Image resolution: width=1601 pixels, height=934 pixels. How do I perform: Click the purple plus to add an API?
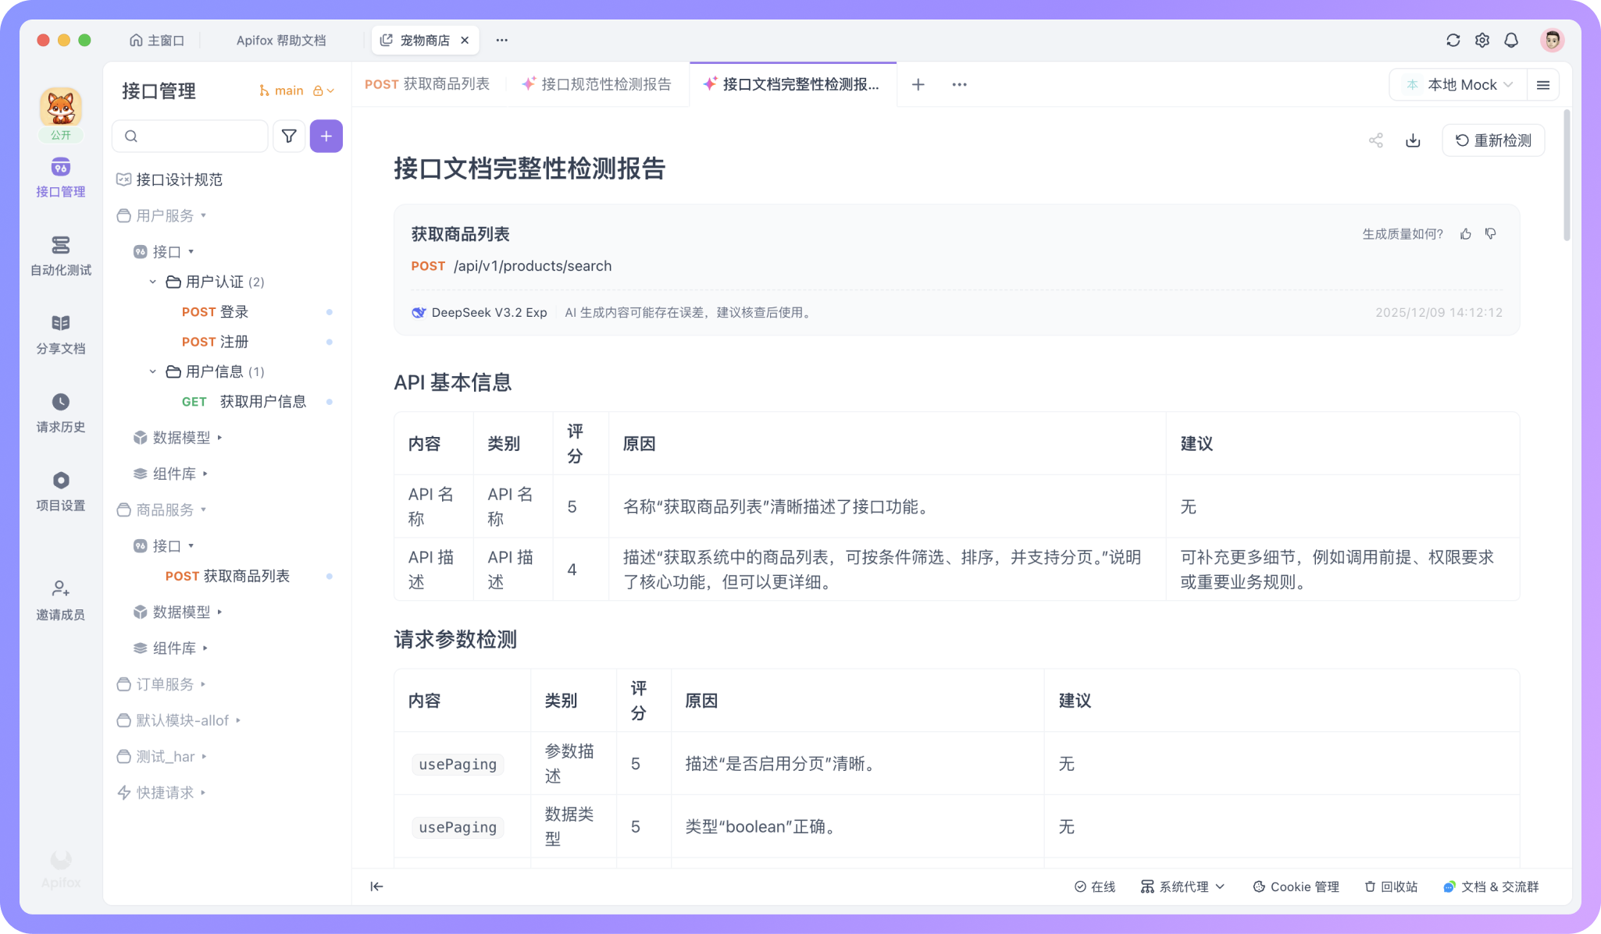tap(326, 136)
